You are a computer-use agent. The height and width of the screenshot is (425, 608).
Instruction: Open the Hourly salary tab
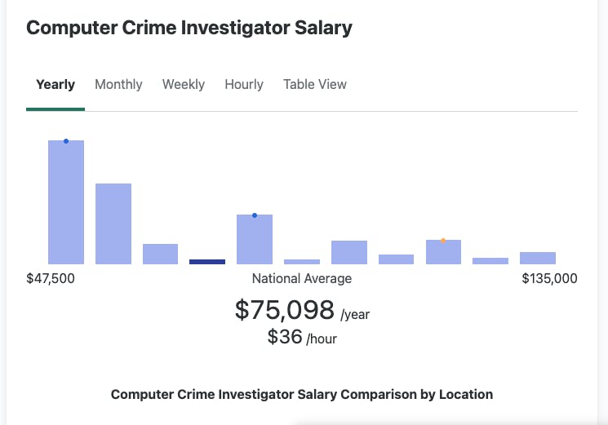point(244,84)
